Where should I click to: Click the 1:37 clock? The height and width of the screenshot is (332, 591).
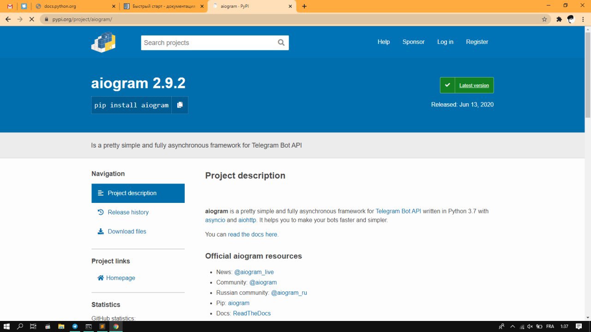click(564, 326)
